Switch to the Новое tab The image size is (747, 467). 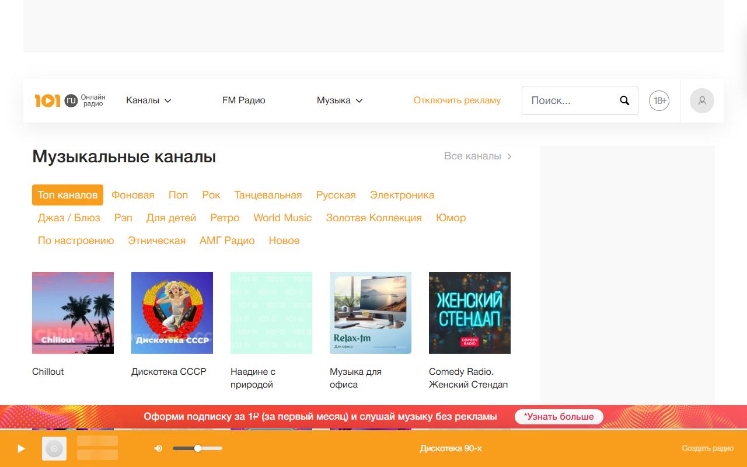pyautogui.click(x=284, y=241)
